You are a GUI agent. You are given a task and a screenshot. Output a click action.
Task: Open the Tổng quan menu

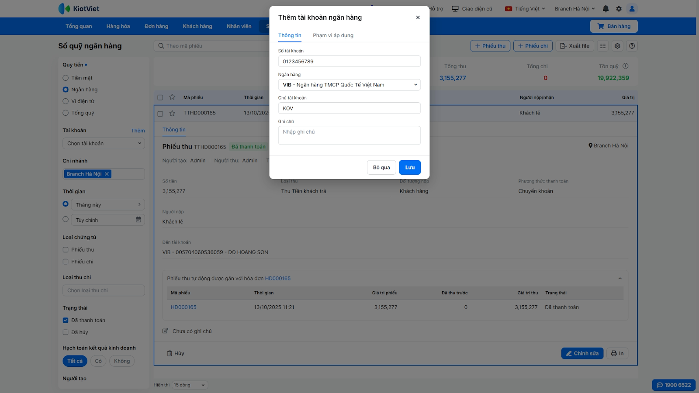[x=79, y=26]
